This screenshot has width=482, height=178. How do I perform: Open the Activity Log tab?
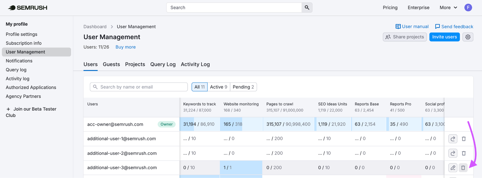tap(195, 64)
